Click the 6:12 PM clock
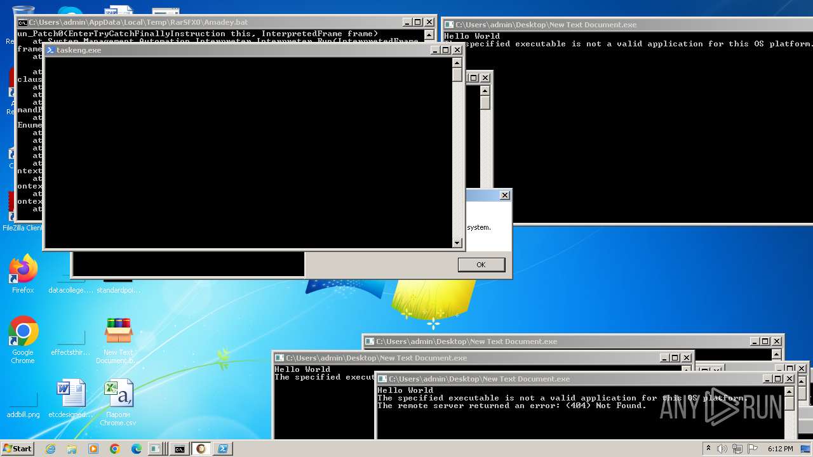Image resolution: width=813 pixels, height=457 pixels. pos(780,449)
